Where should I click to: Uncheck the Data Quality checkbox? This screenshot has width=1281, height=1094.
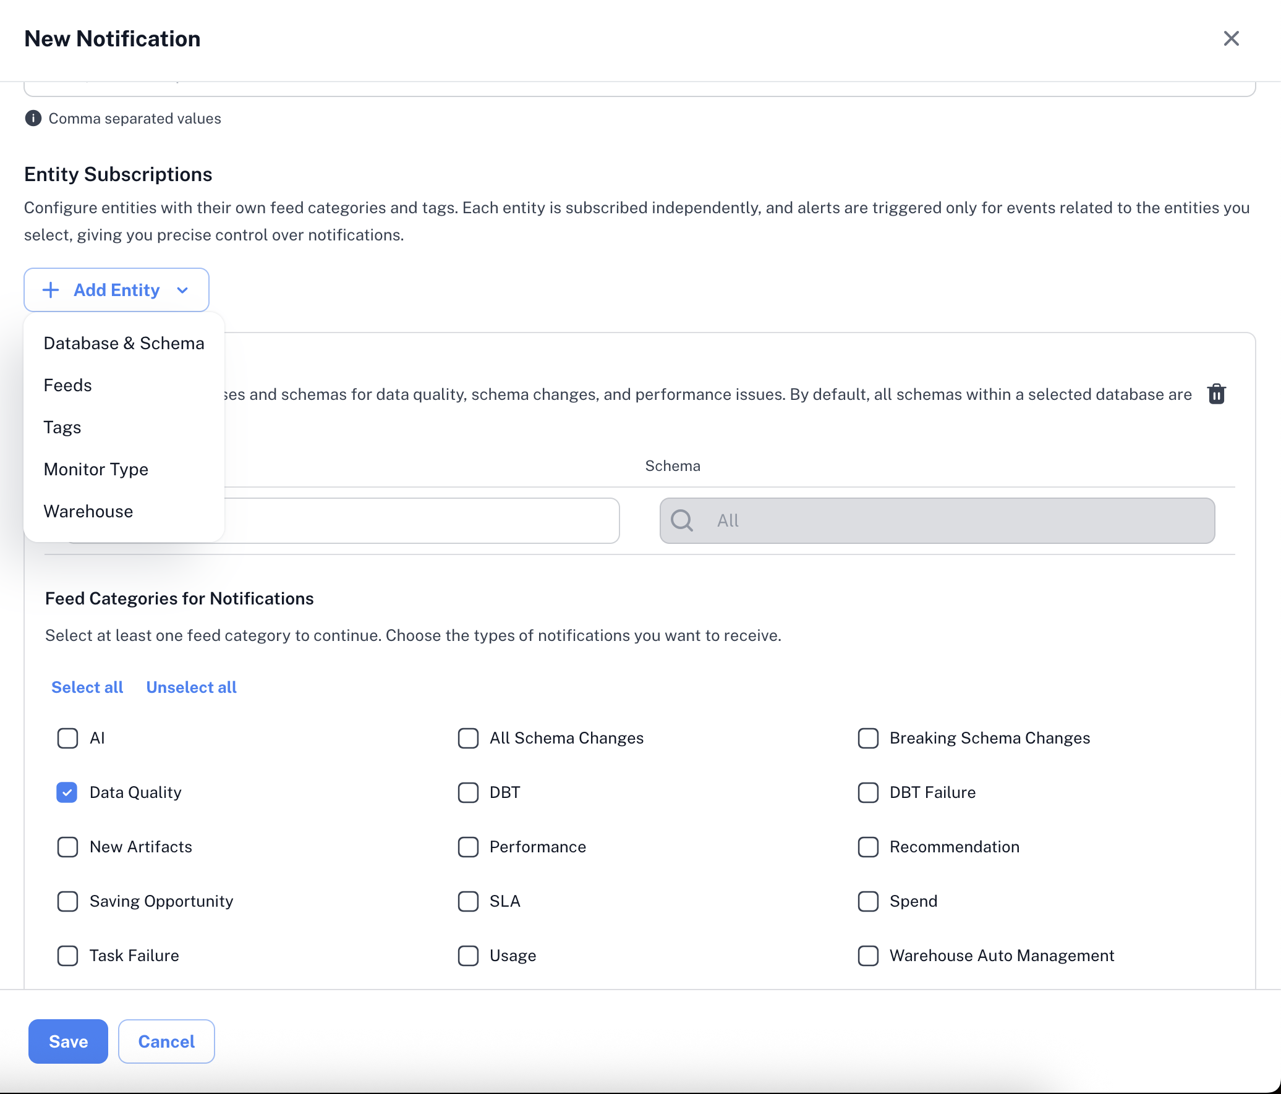click(x=67, y=792)
